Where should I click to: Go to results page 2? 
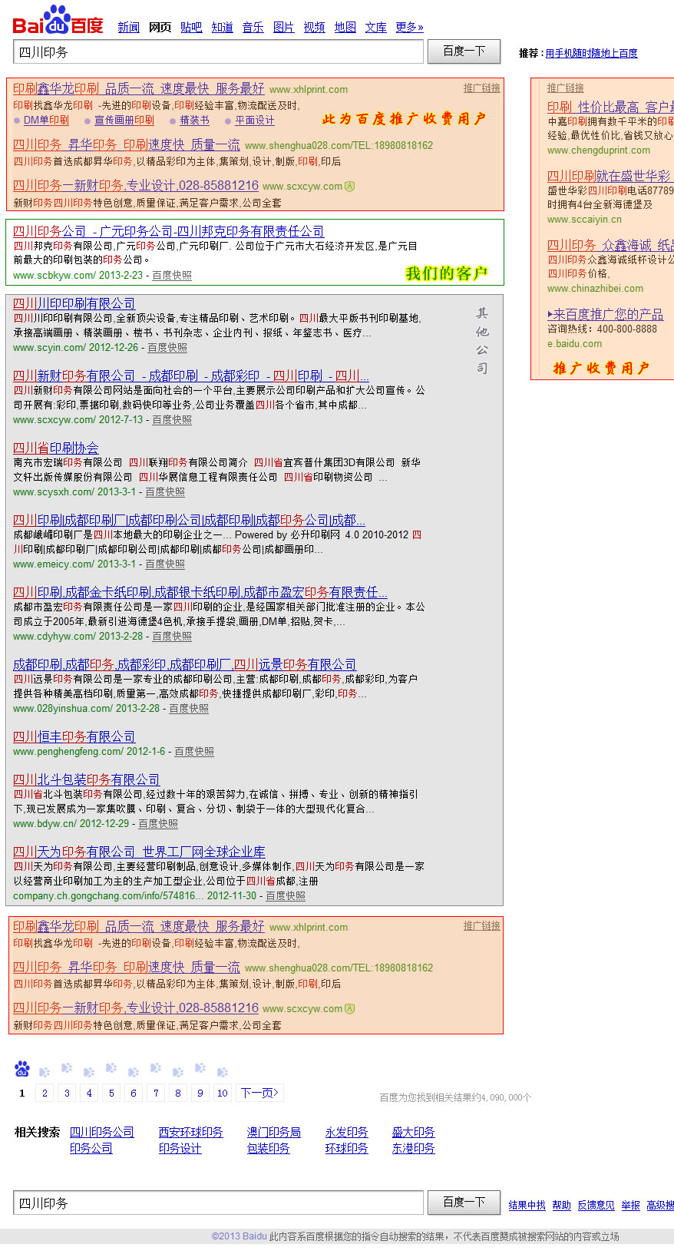point(45,1093)
